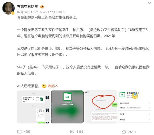Click the yellow verified badge on avatar

[x=13, y=13]
